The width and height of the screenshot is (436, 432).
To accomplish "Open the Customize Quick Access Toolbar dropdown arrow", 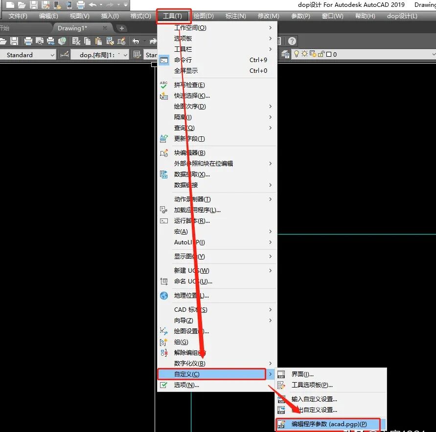I will 126,5.
